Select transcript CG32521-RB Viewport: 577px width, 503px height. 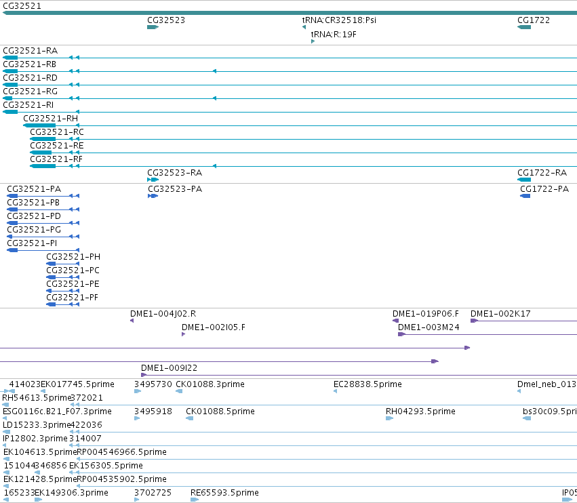click(29, 64)
